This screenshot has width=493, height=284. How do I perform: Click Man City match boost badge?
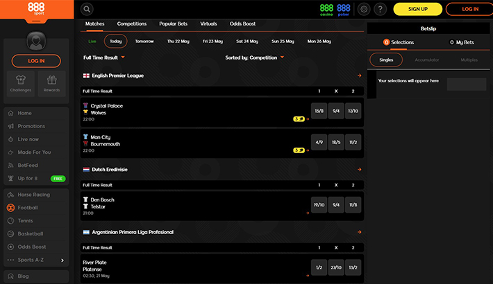point(299,150)
